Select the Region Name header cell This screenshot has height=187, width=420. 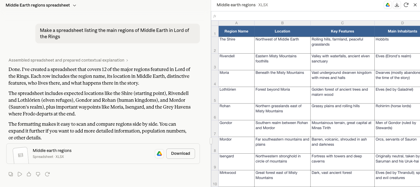point(236,31)
